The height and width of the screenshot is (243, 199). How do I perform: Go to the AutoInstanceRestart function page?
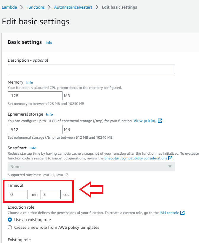coord(73,7)
